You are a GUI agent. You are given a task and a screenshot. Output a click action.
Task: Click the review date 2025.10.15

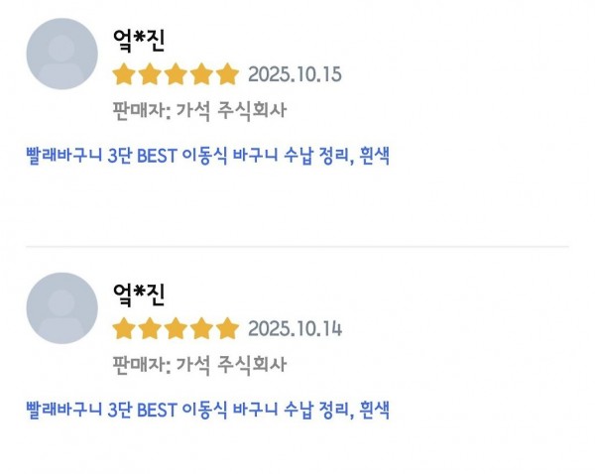point(295,74)
